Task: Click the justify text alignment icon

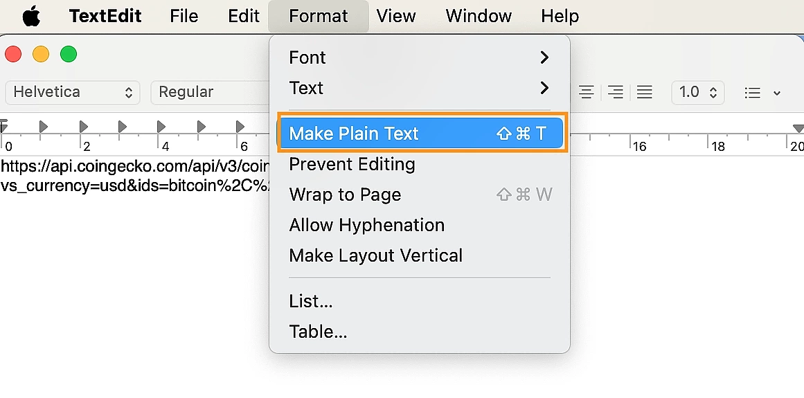Action: coord(644,92)
